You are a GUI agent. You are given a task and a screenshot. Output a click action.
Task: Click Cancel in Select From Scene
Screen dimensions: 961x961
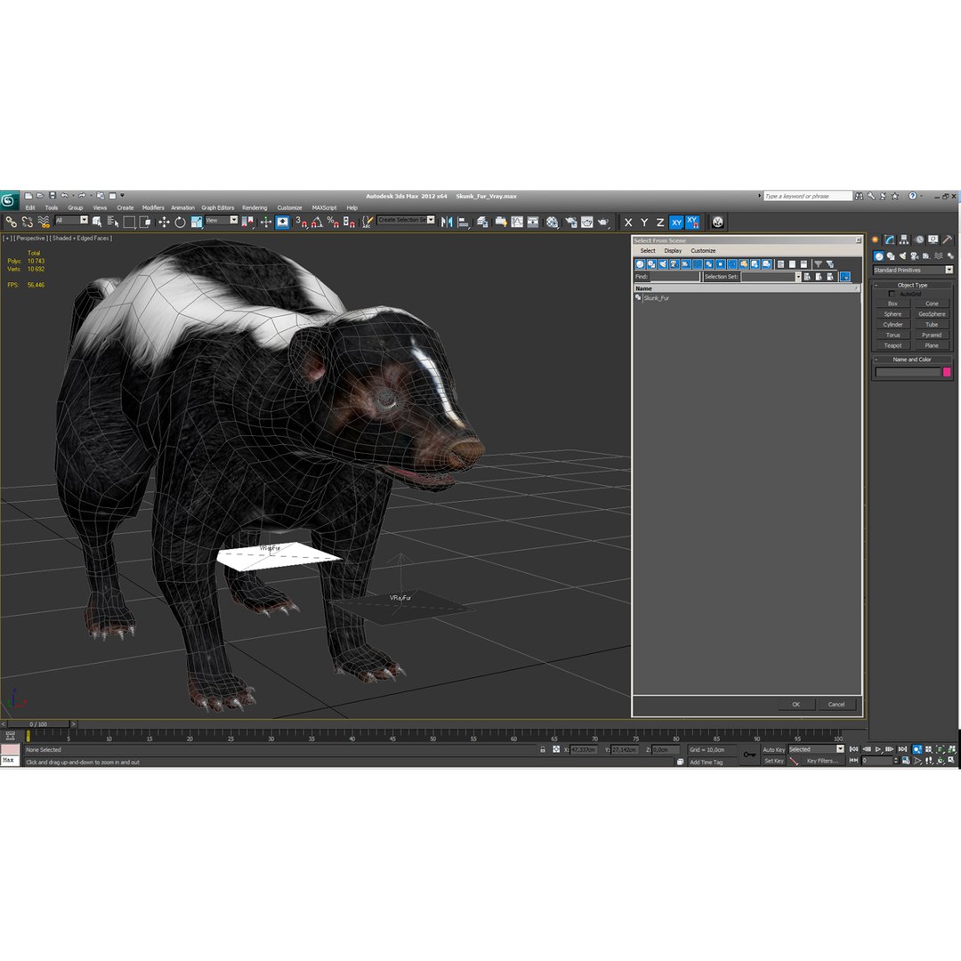[x=836, y=705]
